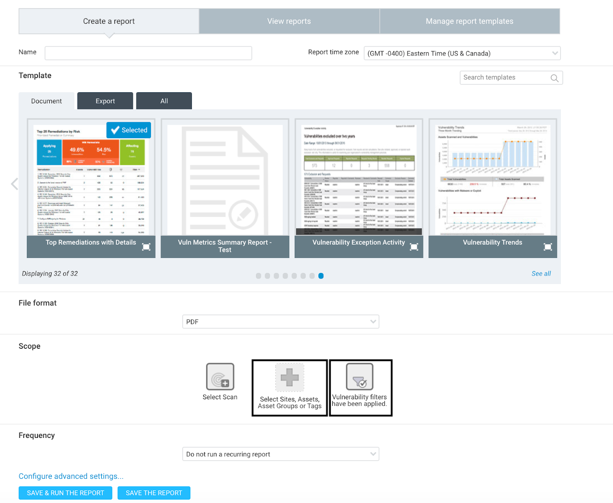Switch to the View reports tab
Image resolution: width=613 pixels, height=503 pixels.
289,21
